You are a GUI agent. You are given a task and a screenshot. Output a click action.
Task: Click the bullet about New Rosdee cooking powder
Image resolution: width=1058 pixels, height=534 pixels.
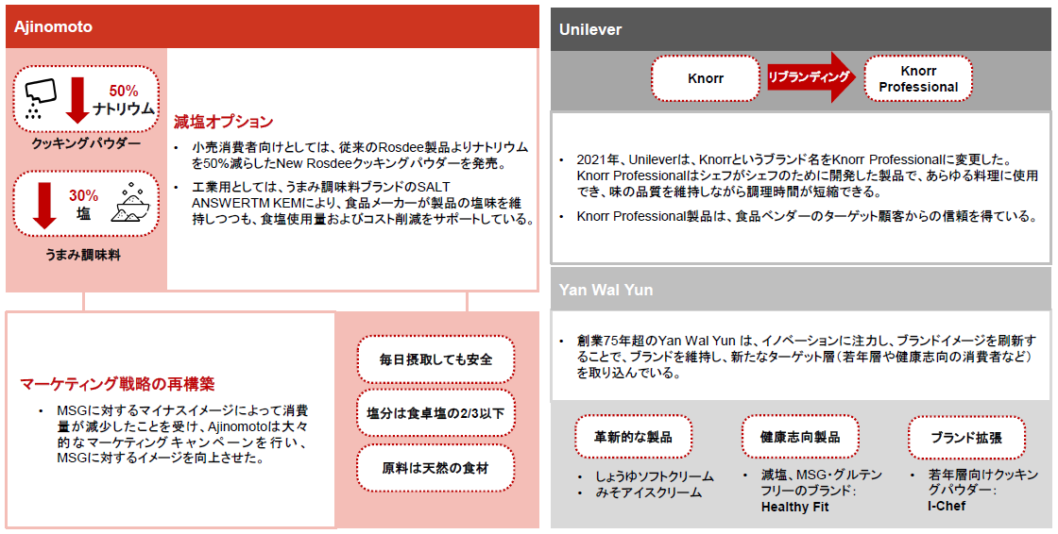point(350,155)
